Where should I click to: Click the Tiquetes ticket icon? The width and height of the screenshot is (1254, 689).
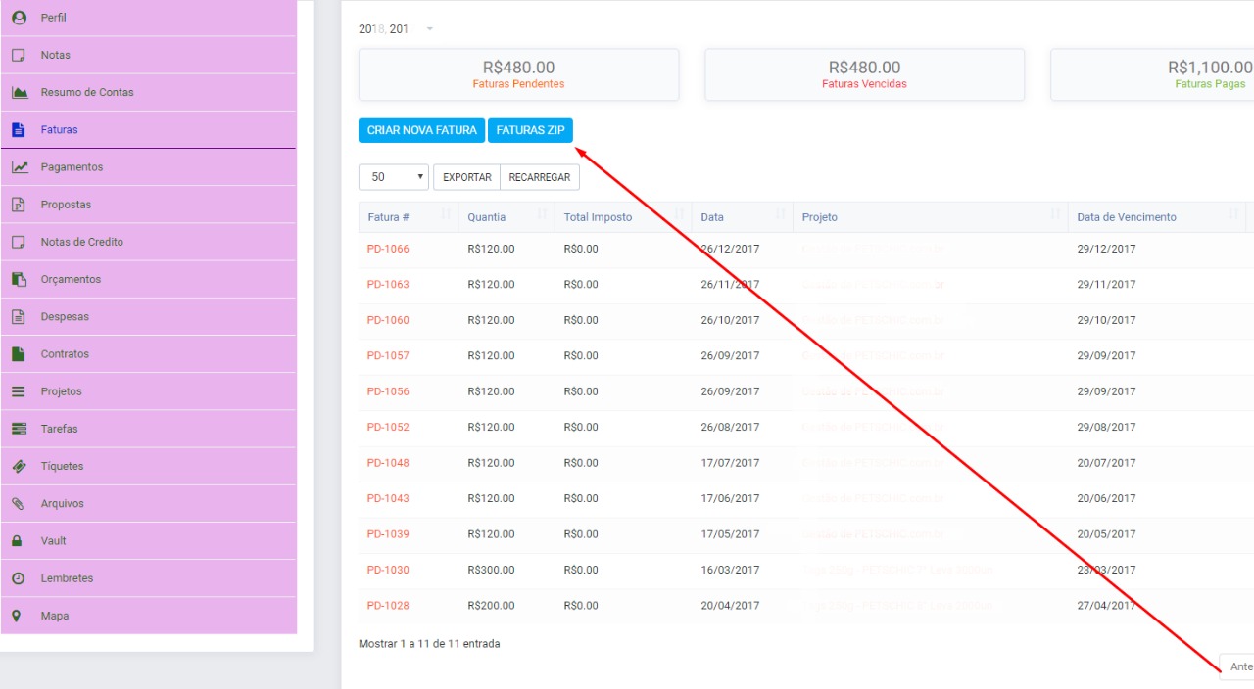click(x=19, y=466)
